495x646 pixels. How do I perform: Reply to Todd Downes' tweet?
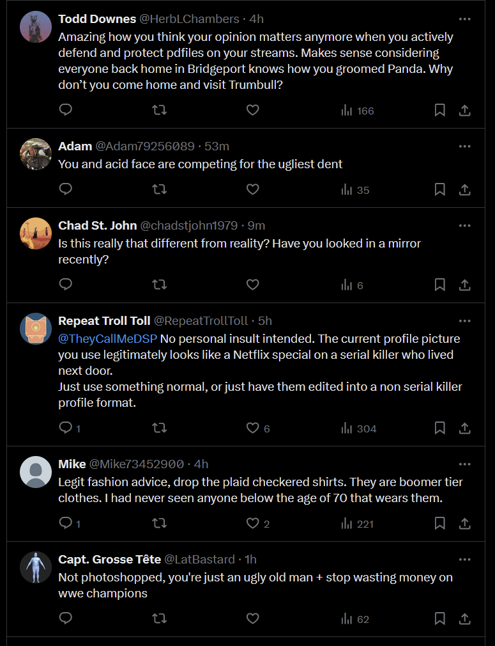pos(66,110)
